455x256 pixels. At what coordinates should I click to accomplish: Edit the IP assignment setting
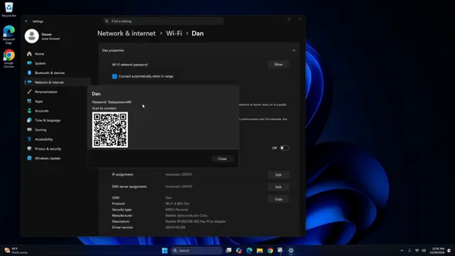pos(278,175)
